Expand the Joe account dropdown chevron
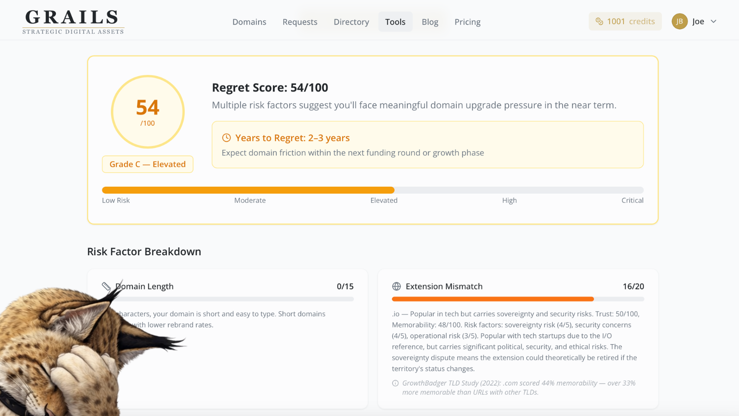The height and width of the screenshot is (416, 739). 714,21
